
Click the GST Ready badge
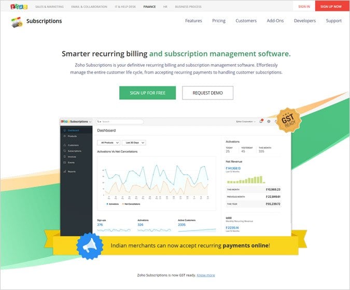(289, 121)
